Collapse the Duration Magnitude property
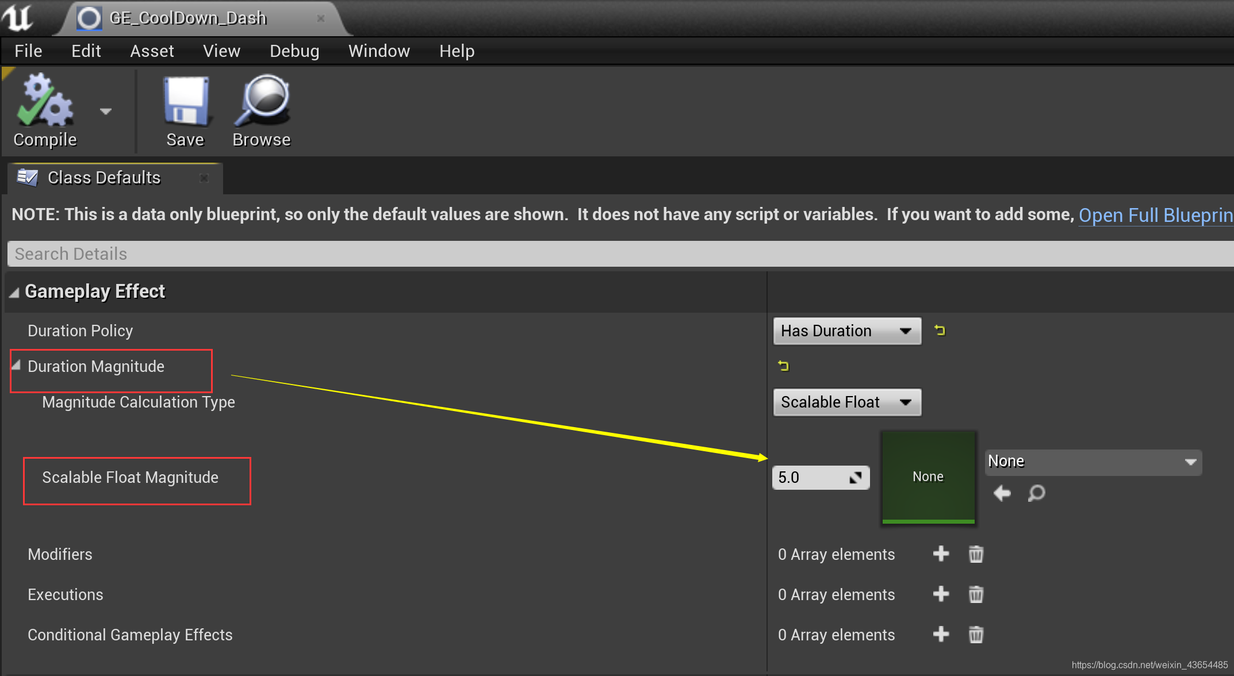The width and height of the screenshot is (1234, 676). [17, 366]
